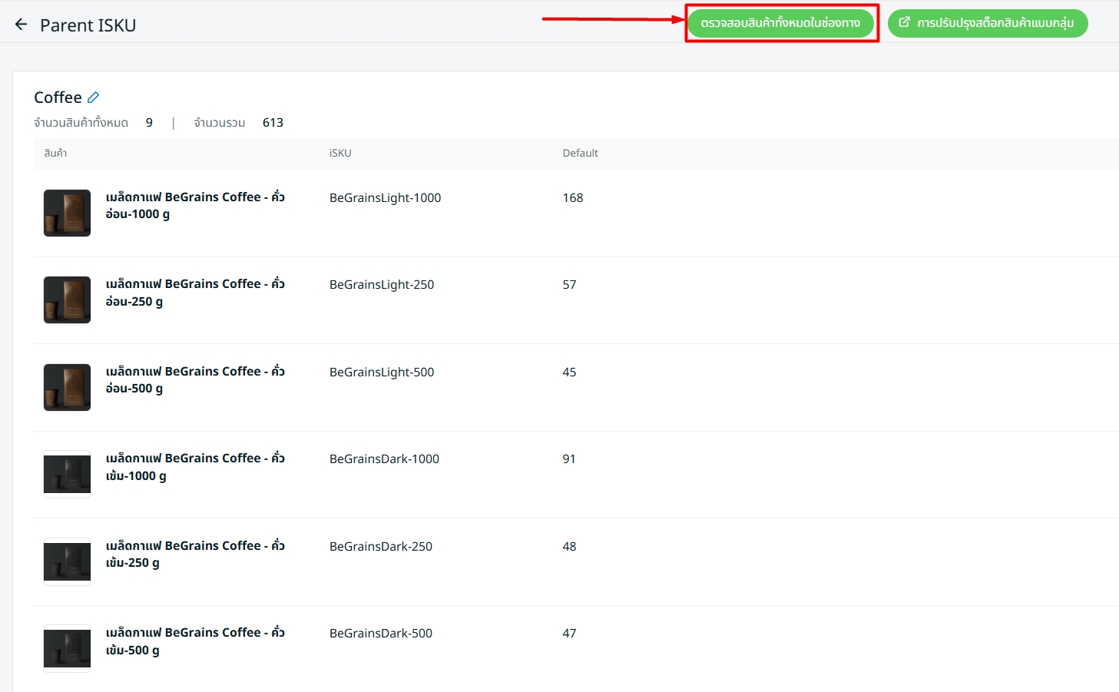Open the BeGrainsLight-250 product thumbnail
The height and width of the screenshot is (692, 1119).
point(68,300)
